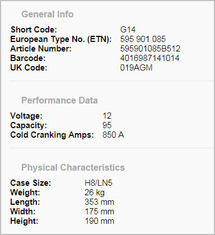Viewport: 215px width, 235px height.
Task: Click the Barcode label
Action: pos(28,58)
